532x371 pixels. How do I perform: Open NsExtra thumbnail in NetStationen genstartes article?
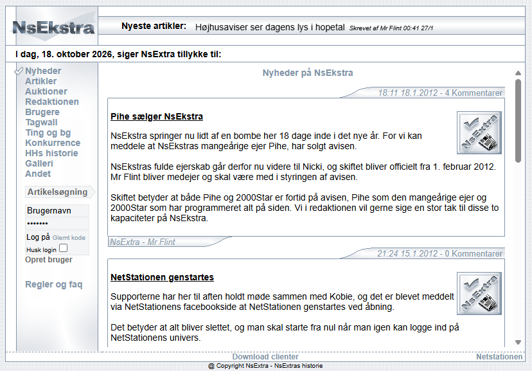tap(479, 293)
